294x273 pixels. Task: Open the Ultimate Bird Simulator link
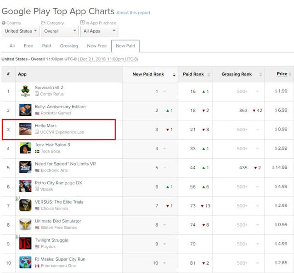pos(58,221)
